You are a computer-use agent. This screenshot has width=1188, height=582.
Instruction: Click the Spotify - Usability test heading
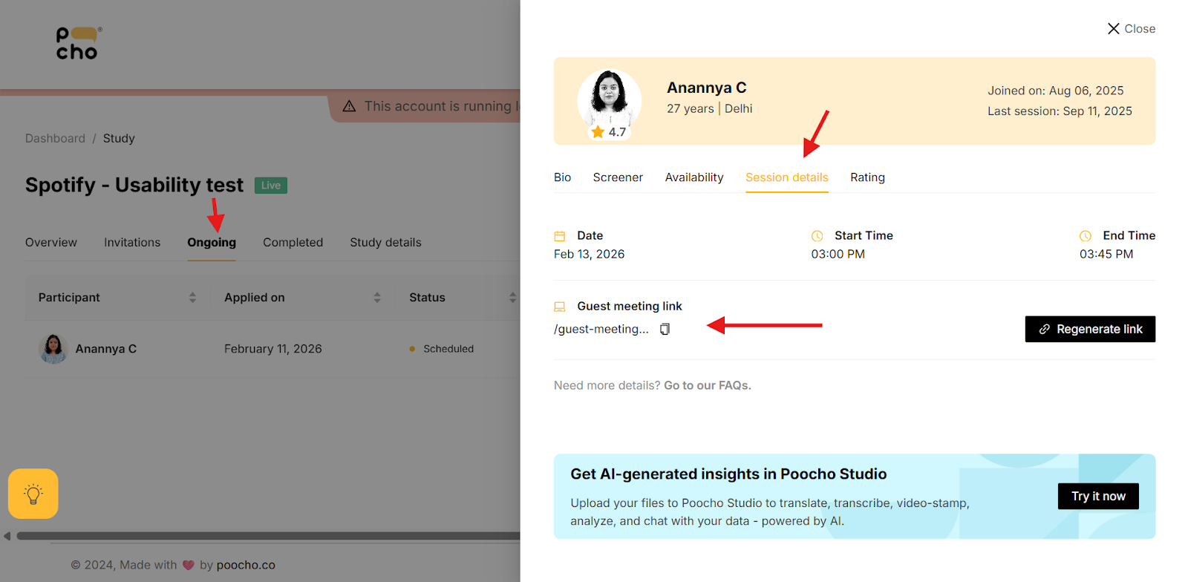[x=134, y=185]
